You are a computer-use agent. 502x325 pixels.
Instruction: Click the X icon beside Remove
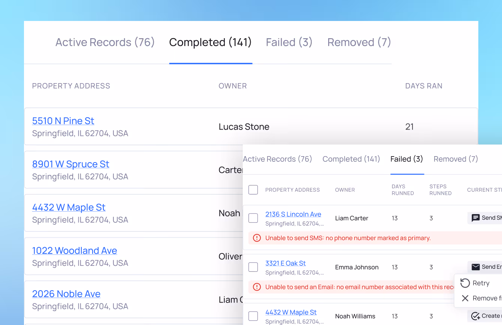click(x=465, y=298)
